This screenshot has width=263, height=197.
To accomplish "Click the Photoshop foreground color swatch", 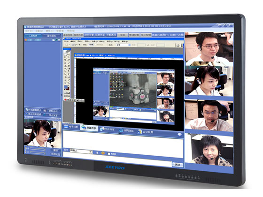I will click(x=66, y=87).
